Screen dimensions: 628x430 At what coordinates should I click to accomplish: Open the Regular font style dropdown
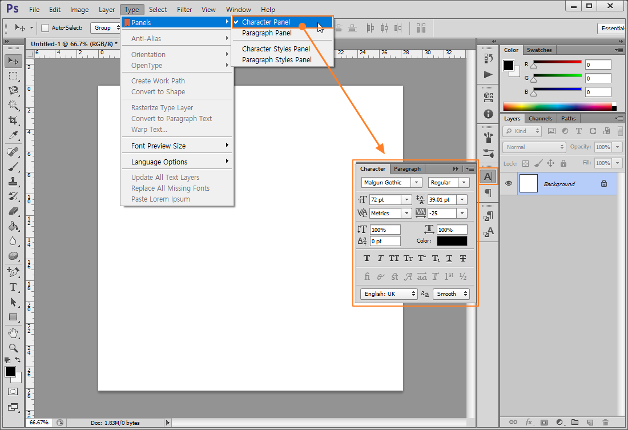[464, 182]
